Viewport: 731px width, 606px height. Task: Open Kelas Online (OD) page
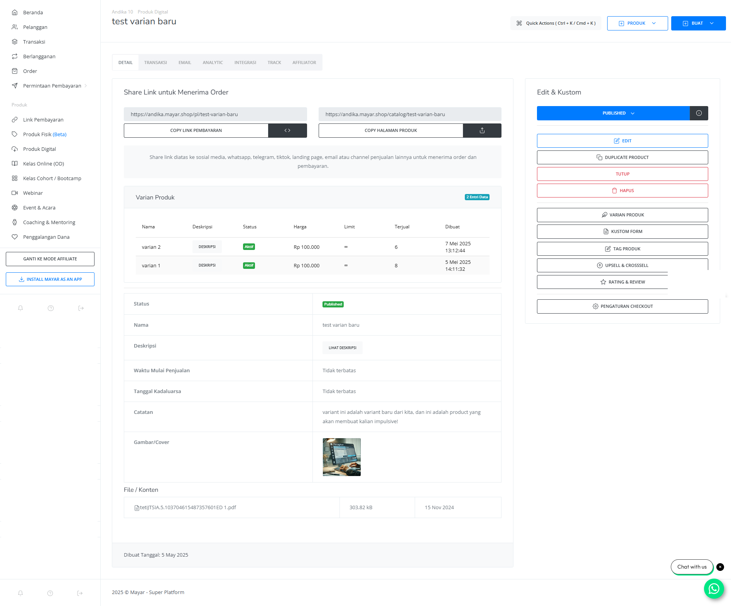tap(44, 164)
